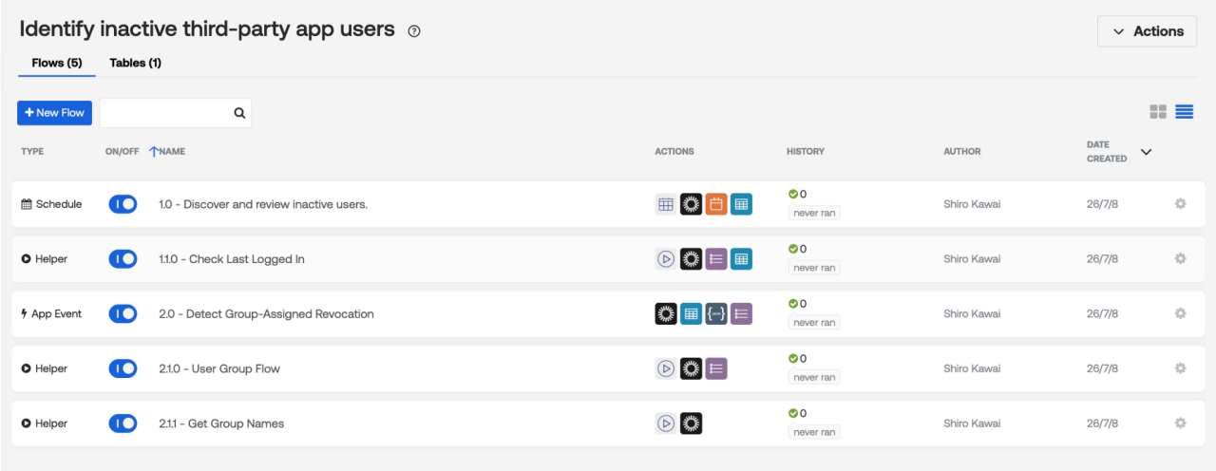The width and height of the screenshot is (1216, 471).
Task: Expand chevron next to Date Created column
Action: (1146, 152)
